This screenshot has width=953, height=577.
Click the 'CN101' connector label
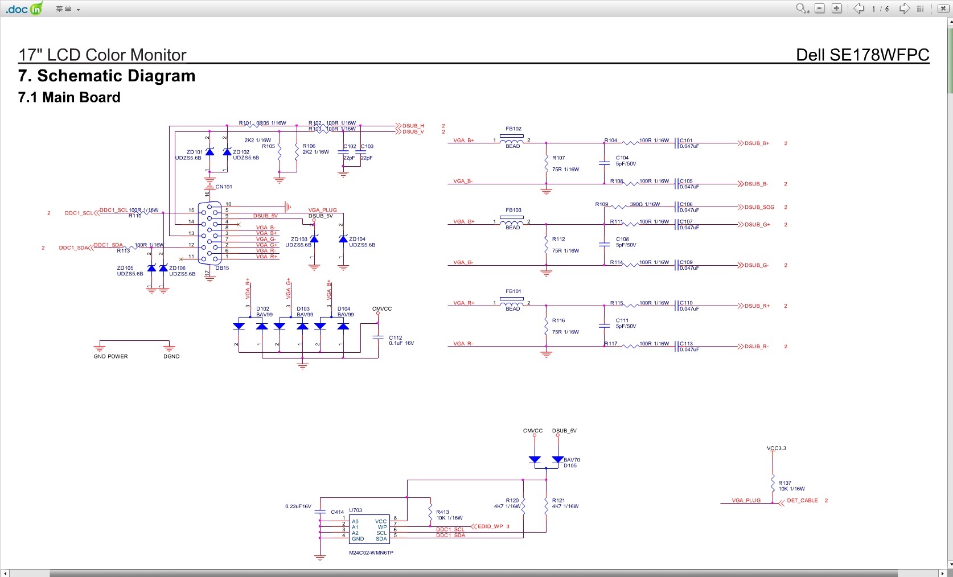coord(224,187)
